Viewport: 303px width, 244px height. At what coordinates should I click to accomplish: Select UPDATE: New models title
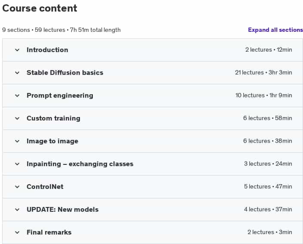click(x=63, y=210)
